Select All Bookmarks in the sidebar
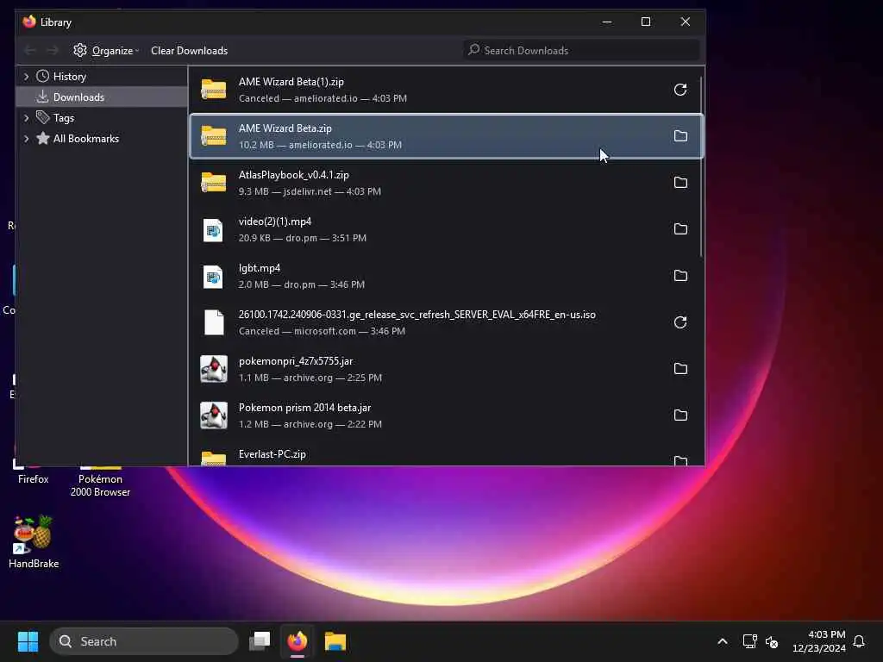 pyautogui.click(x=85, y=139)
